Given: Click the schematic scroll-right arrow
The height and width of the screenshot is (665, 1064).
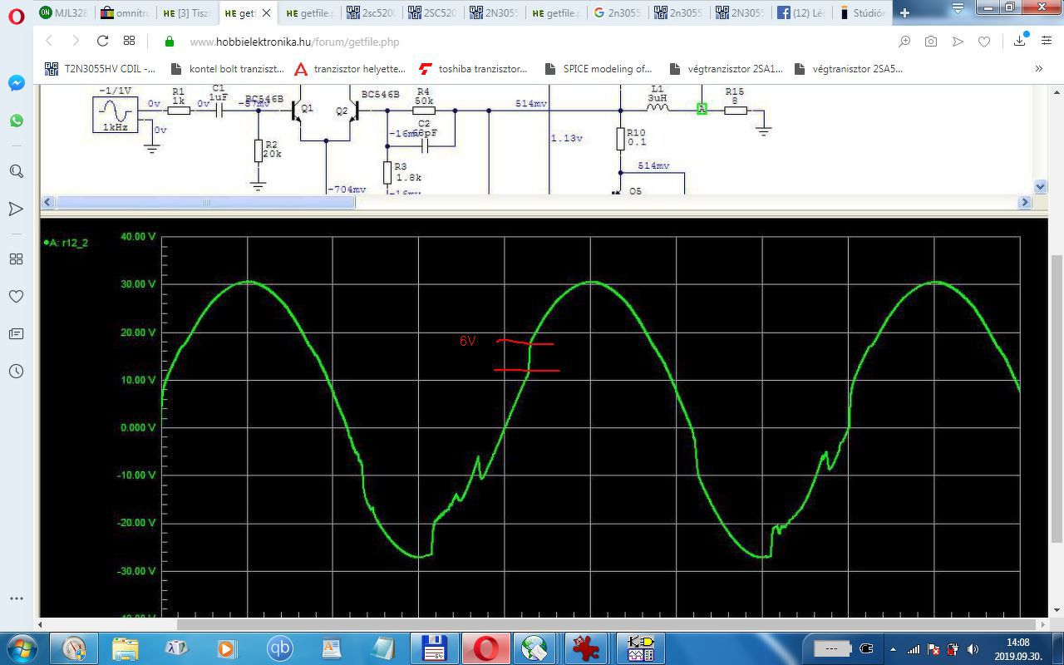Looking at the screenshot, I should pyautogui.click(x=1025, y=202).
